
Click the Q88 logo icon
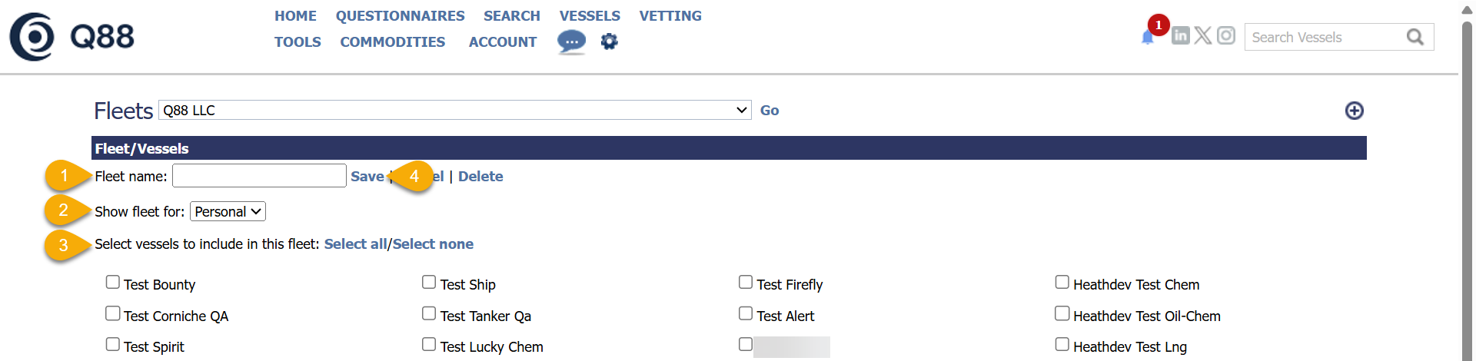(x=32, y=37)
